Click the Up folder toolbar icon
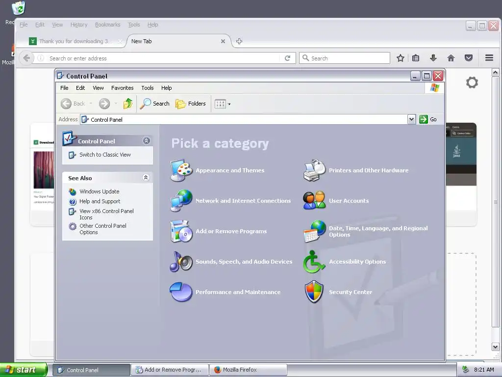This screenshot has width=502, height=377. [128, 104]
